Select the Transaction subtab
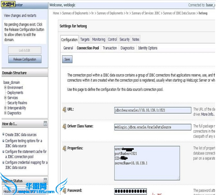 pos(110,48)
